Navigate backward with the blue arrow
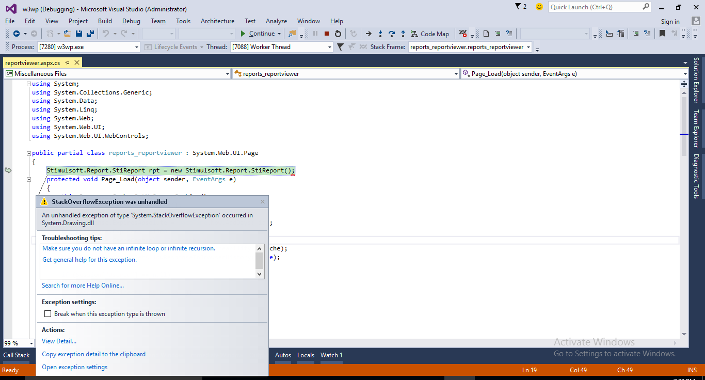 pyautogui.click(x=17, y=34)
